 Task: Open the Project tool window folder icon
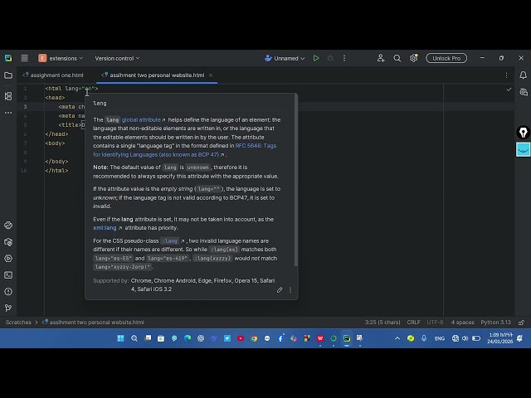click(8, 75)
